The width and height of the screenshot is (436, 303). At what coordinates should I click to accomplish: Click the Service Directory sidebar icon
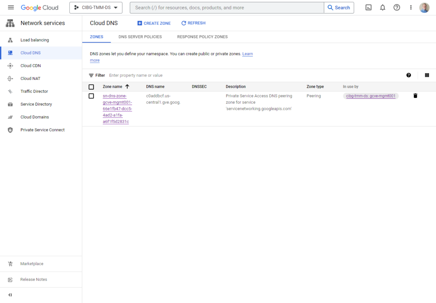pos(10,104)
